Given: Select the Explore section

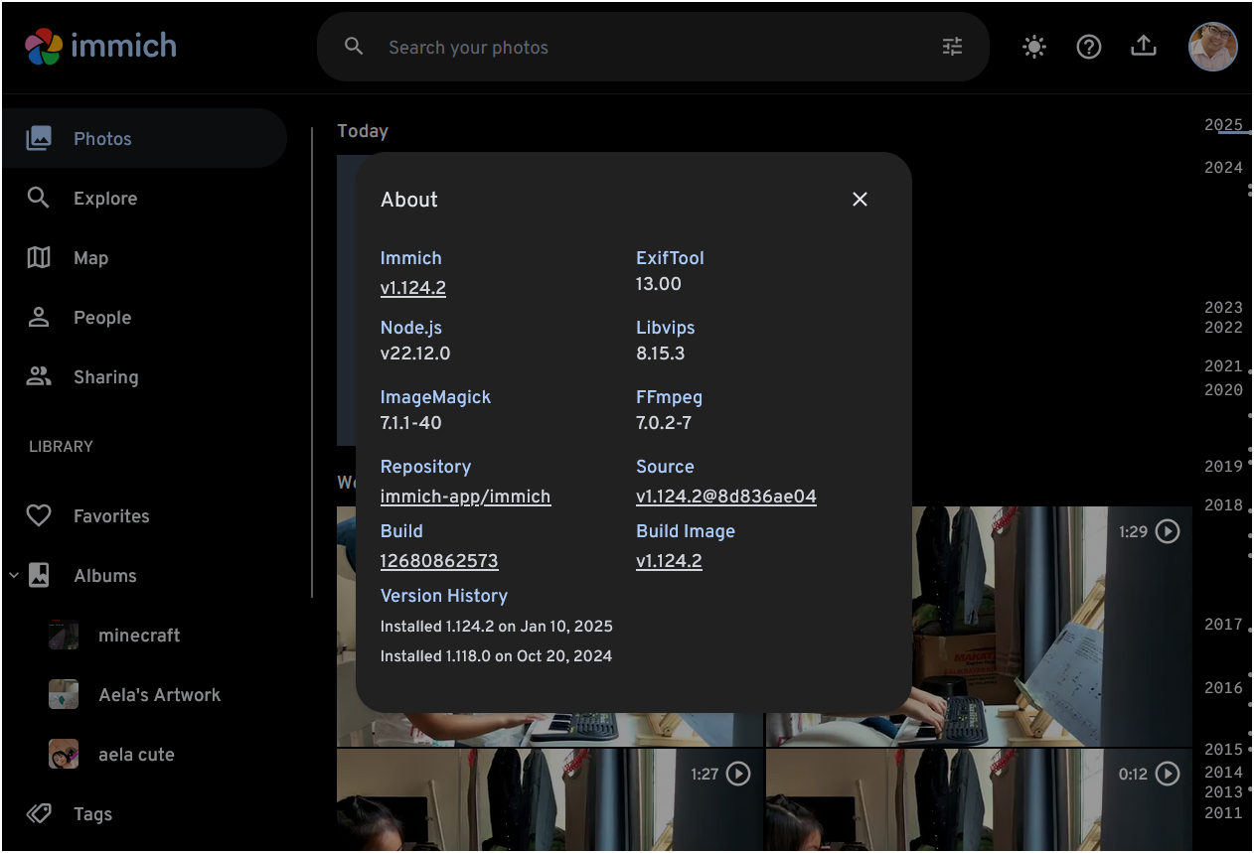Looking at the screenshot, I should click(107, 198).
